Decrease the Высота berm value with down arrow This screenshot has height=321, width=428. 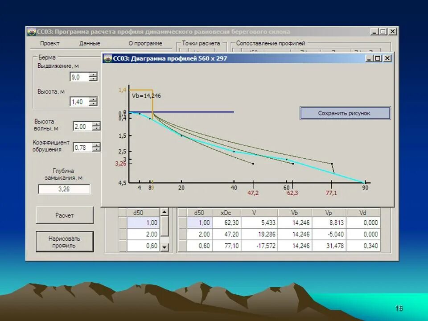pos(93,104)
